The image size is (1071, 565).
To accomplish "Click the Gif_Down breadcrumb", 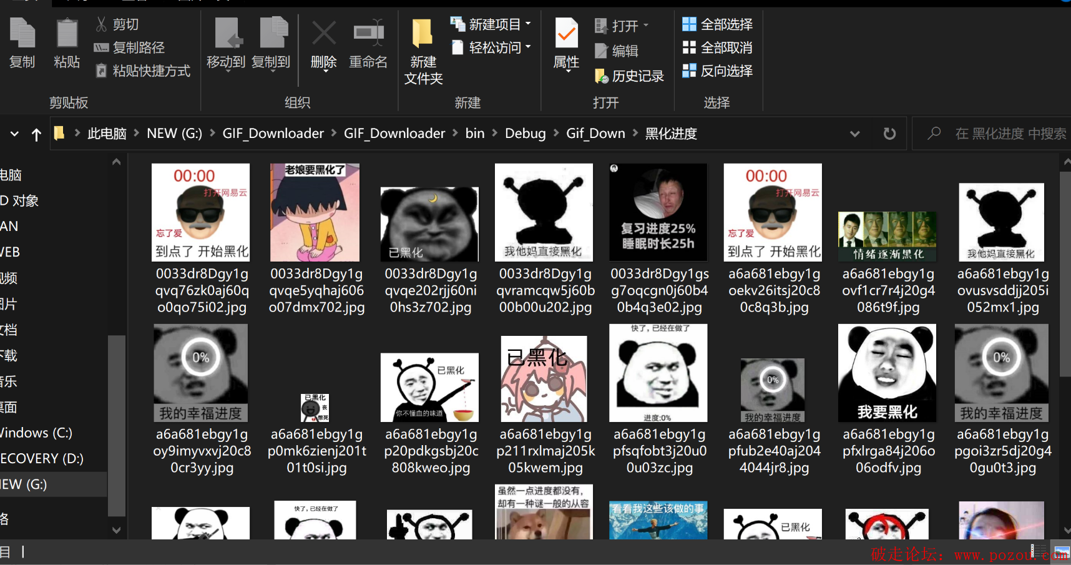I will pos(595,134).
